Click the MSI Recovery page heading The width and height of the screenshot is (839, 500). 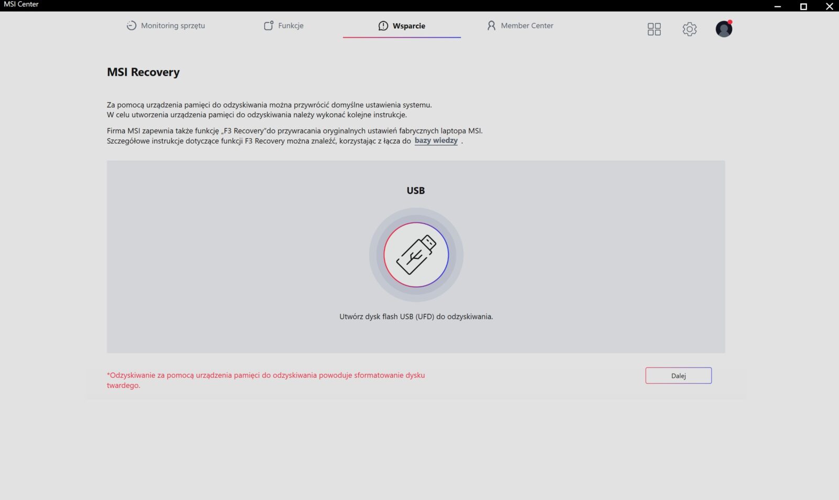tap(143, 72)
